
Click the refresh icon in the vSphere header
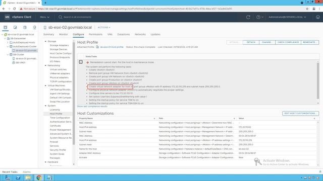(248, 17)
